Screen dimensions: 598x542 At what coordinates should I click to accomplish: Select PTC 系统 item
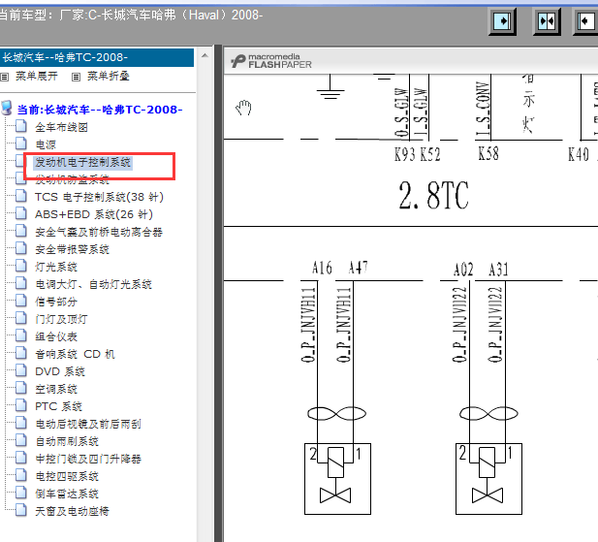point(58,406)
